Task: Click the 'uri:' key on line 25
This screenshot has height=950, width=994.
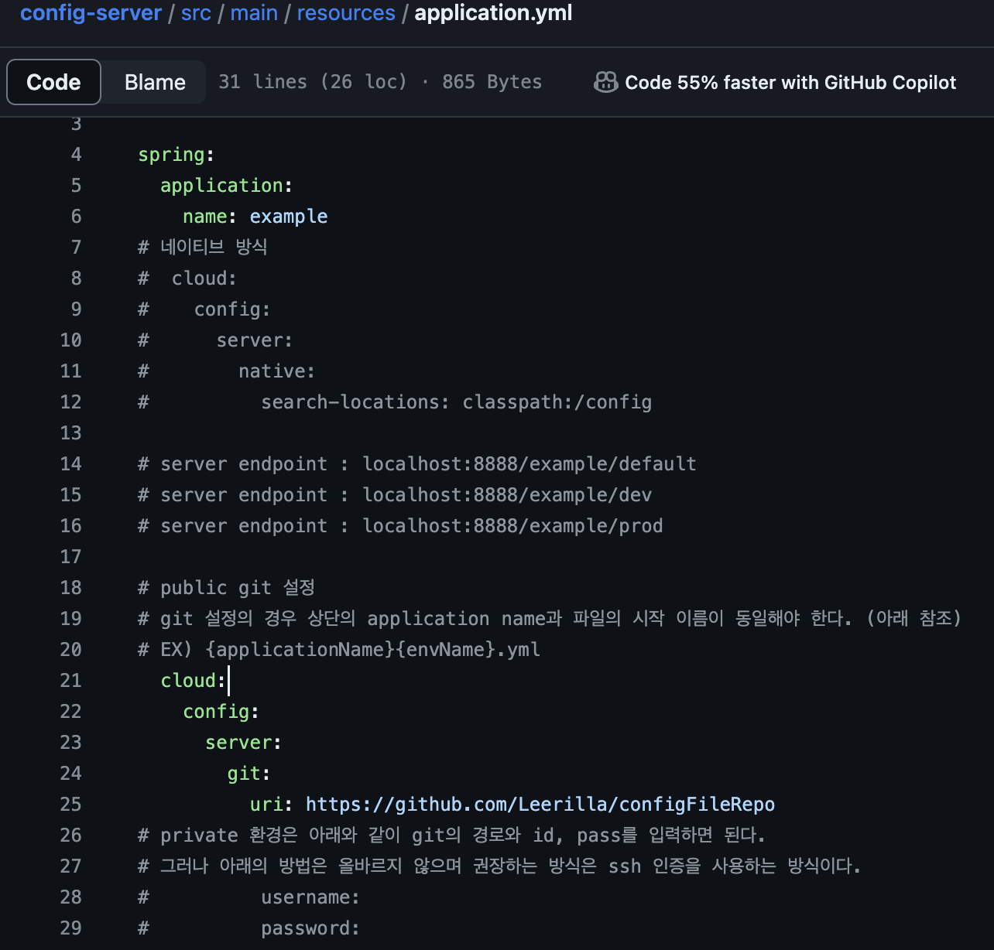Action: (x=272, y=805)
